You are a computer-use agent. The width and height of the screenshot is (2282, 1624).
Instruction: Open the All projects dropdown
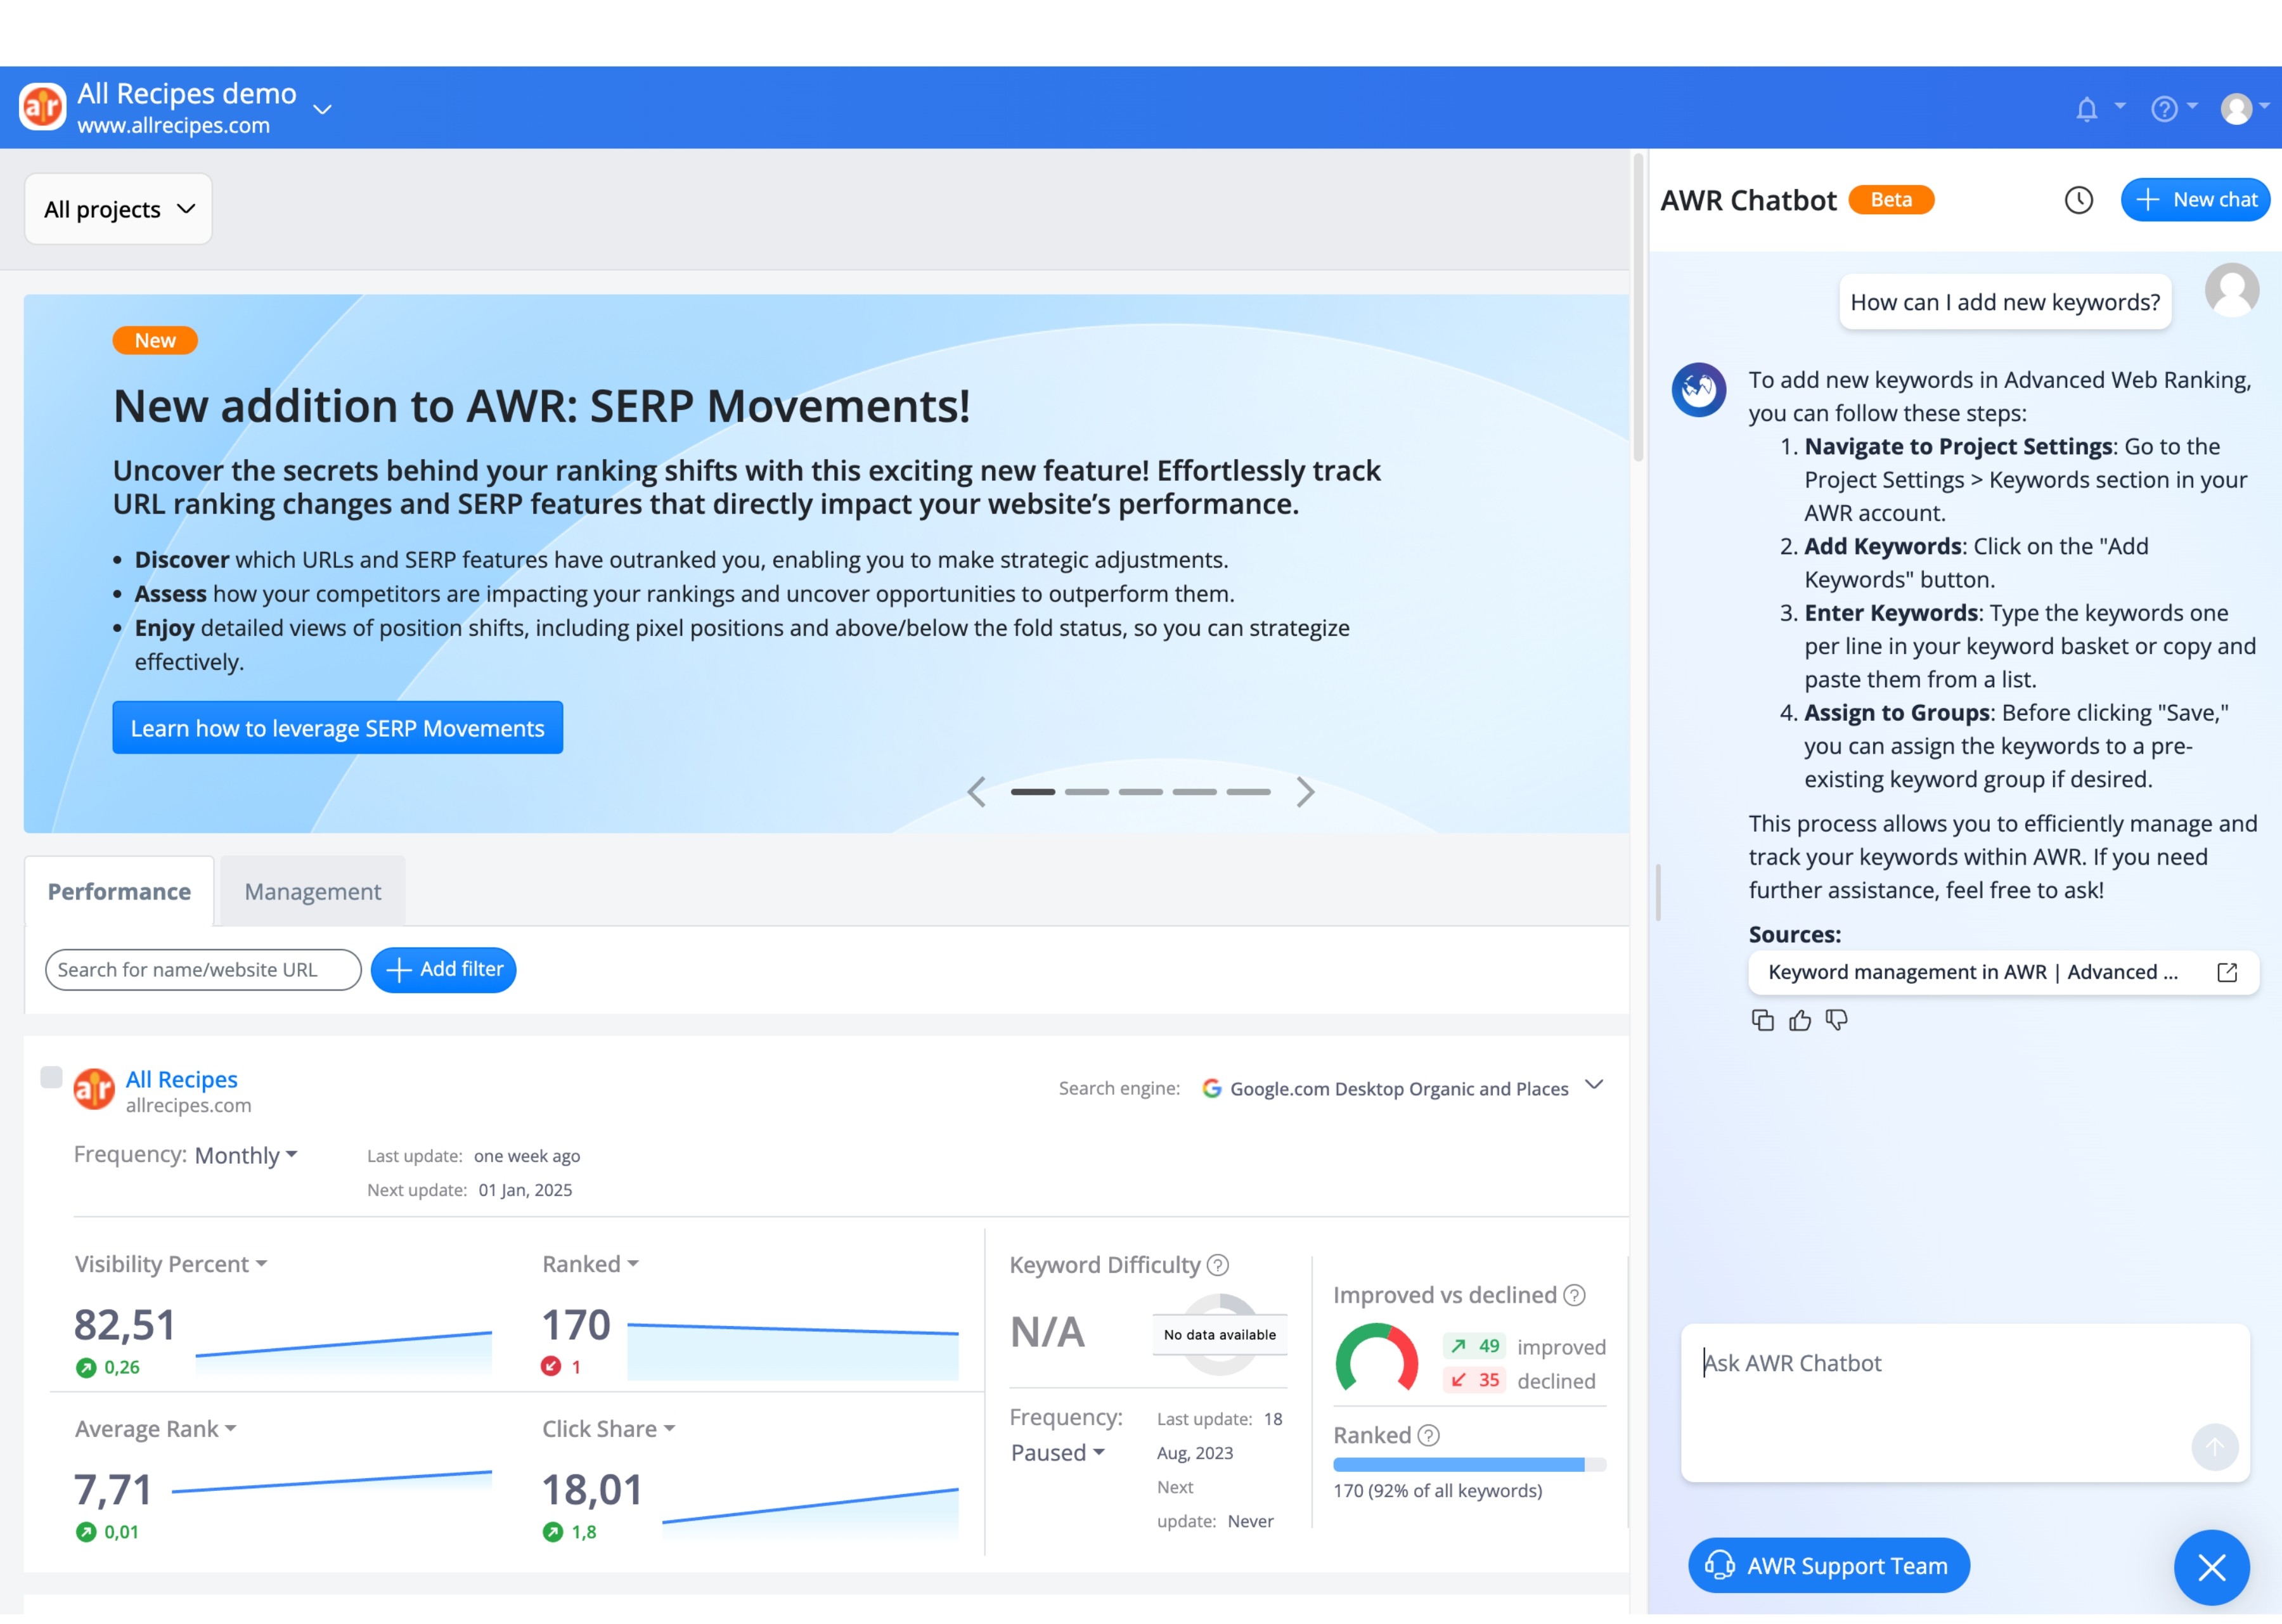118,209
